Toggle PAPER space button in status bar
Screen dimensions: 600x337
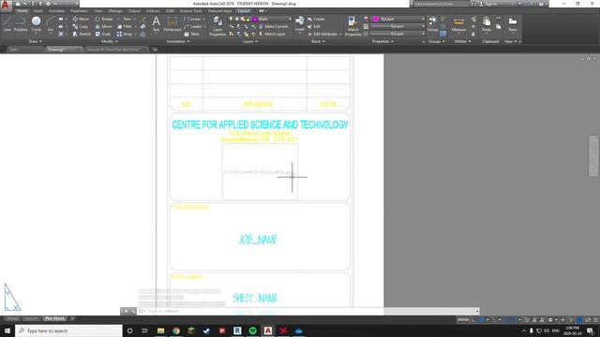coord(462,320)
